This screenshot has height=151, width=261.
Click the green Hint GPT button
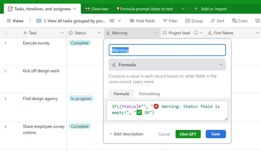pyautogui.click(x=188, y=134)
